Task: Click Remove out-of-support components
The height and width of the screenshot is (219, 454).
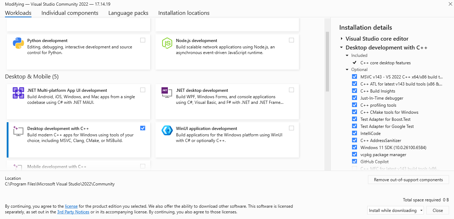Action: pos(408,179)
